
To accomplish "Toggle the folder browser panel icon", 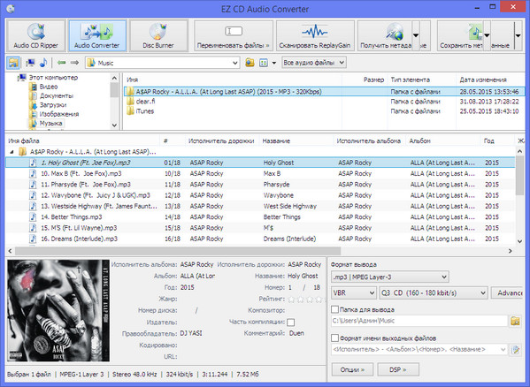I will (x=13, y=63).
